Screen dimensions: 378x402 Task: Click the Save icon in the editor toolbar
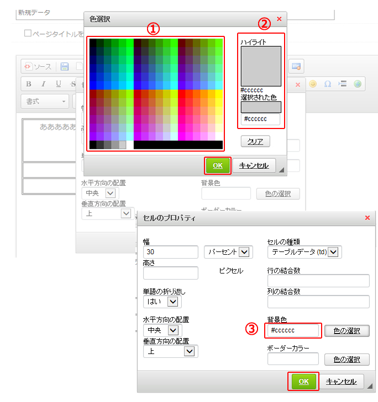point(65,67)
